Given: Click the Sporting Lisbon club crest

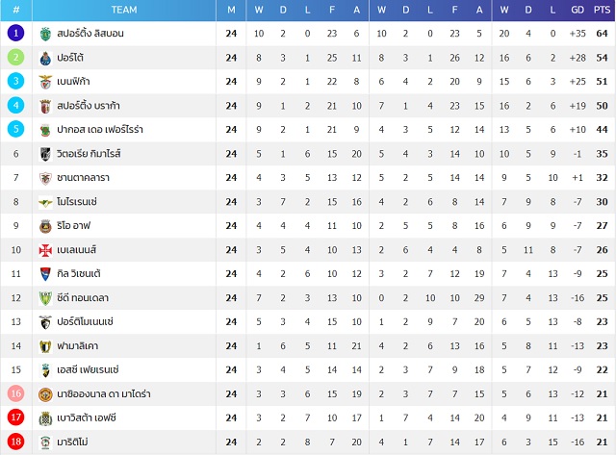Looking at the screenshot, I should tap(45, 34).
